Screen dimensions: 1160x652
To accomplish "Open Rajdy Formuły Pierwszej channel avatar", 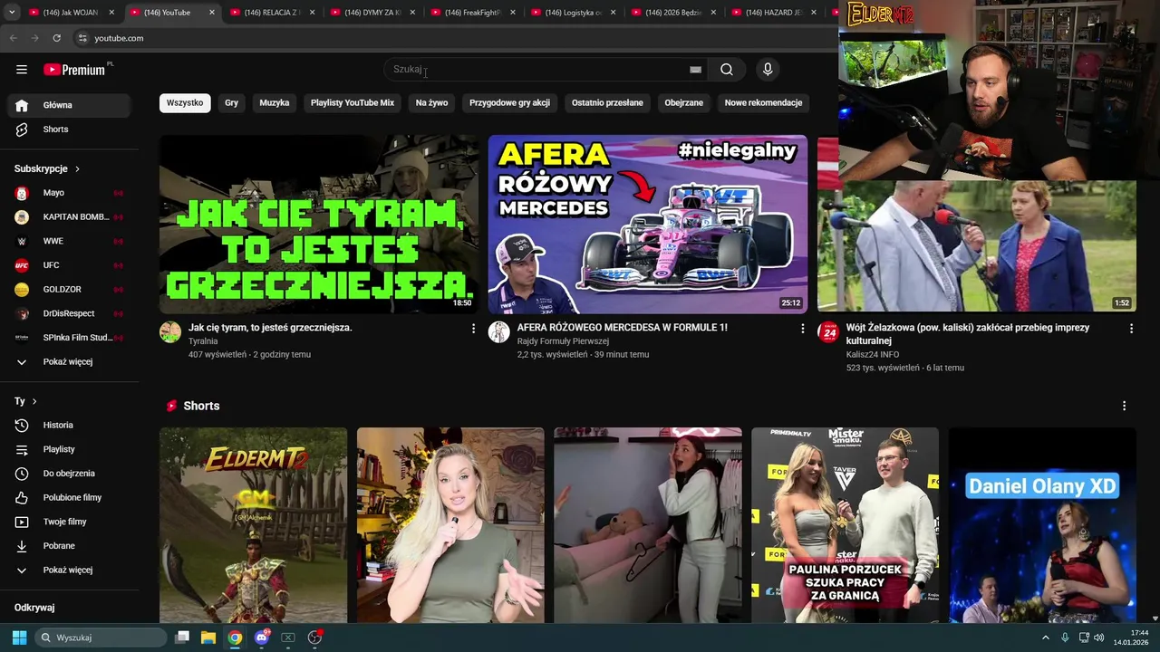I will coord(499,332).
